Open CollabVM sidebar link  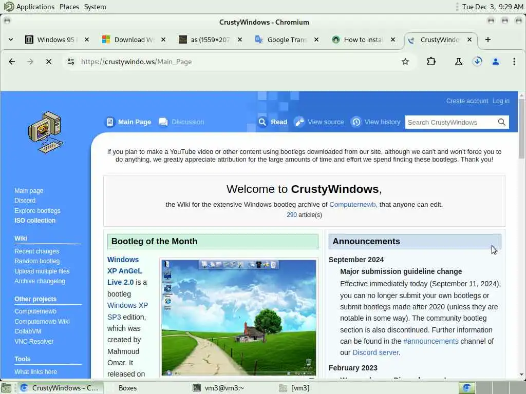(28, 331)
